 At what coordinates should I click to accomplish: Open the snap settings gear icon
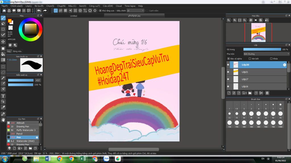[95, 10]
